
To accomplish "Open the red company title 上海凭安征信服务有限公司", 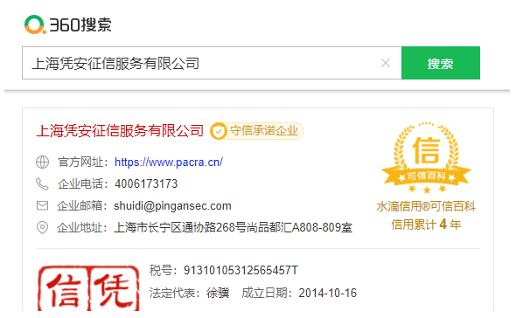I will click(x=120, y=131).
